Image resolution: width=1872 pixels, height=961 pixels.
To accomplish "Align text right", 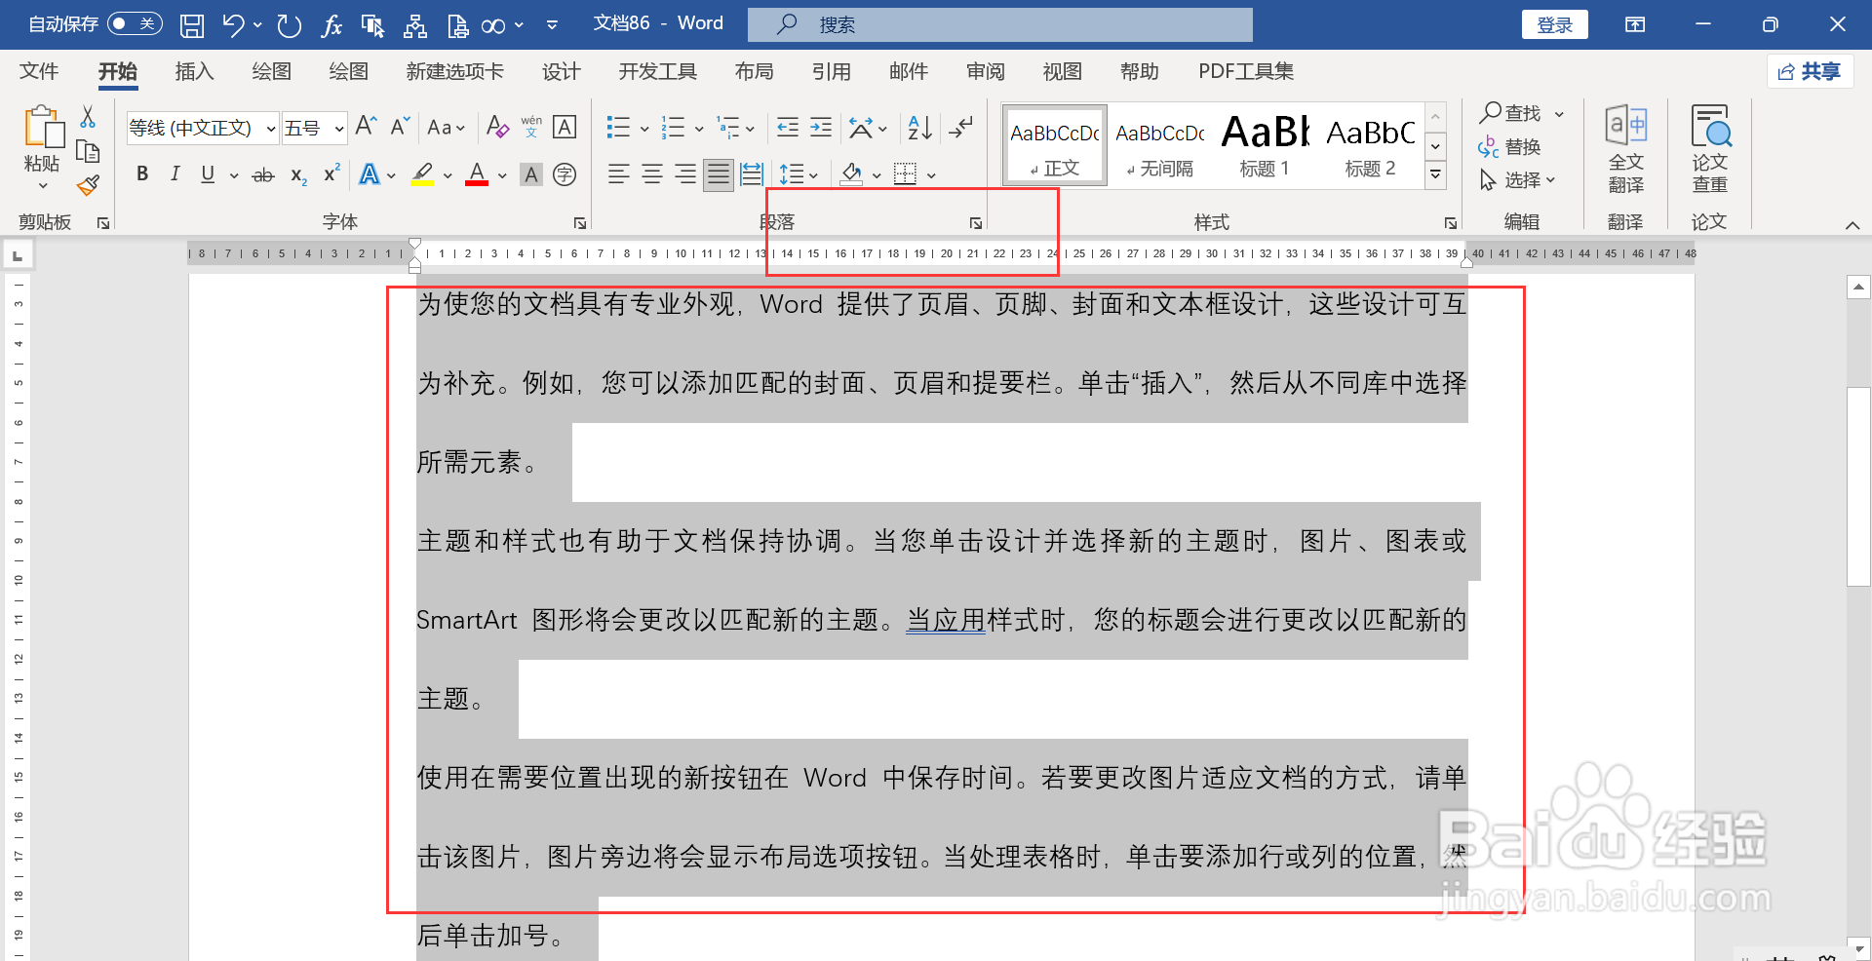I will click(x=685, y=174).
